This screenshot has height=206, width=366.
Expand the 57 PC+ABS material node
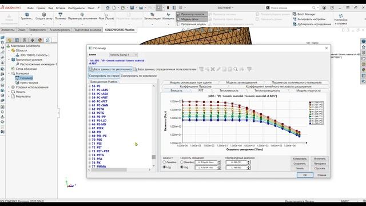[x=90, y=90]
